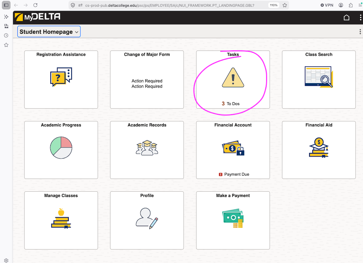Open the extensions puzzle icon
The height and width of the screenshot is (263, 363).
coord(351,5)
